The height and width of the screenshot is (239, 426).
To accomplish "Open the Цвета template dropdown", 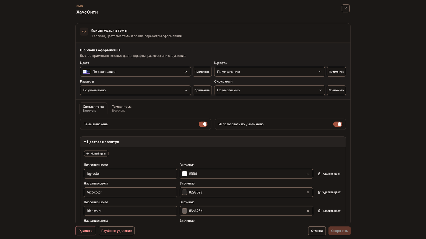I will coord(135,72).
